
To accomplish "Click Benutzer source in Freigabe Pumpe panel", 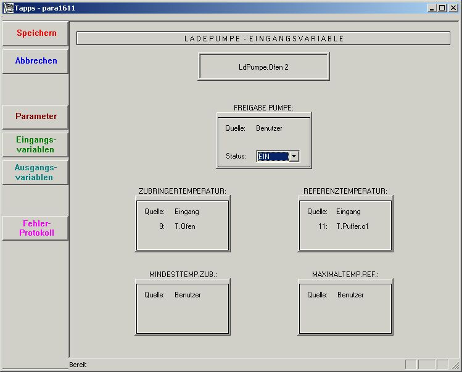I will 269,128.
